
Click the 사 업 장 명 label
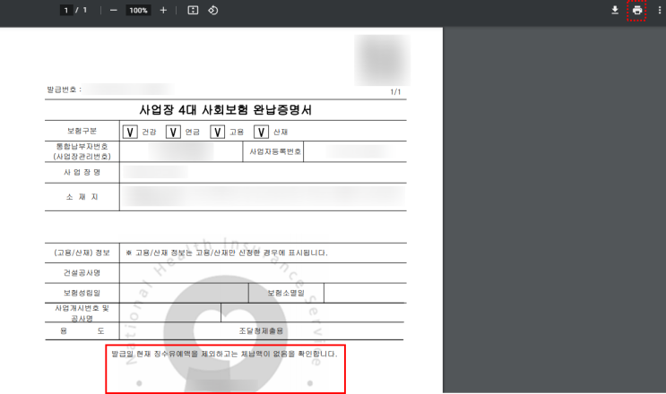[82, 172]
